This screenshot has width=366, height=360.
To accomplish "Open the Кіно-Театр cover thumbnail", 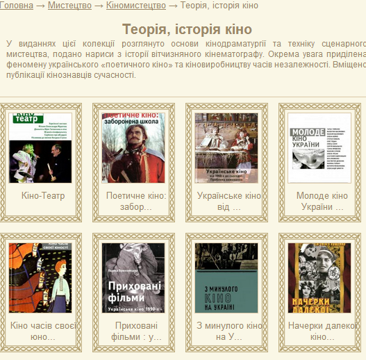I will (x=40, y=148).
